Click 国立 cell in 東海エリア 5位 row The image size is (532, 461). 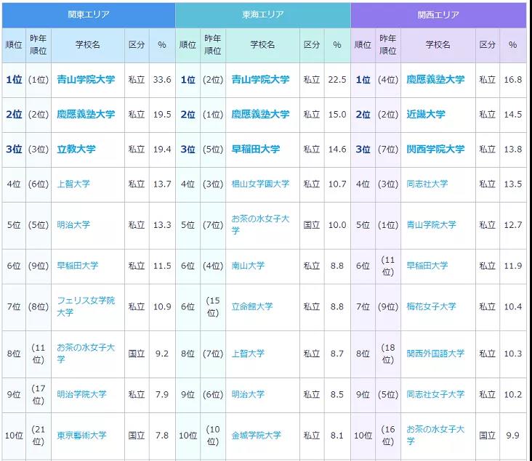[x=312, y=225]
